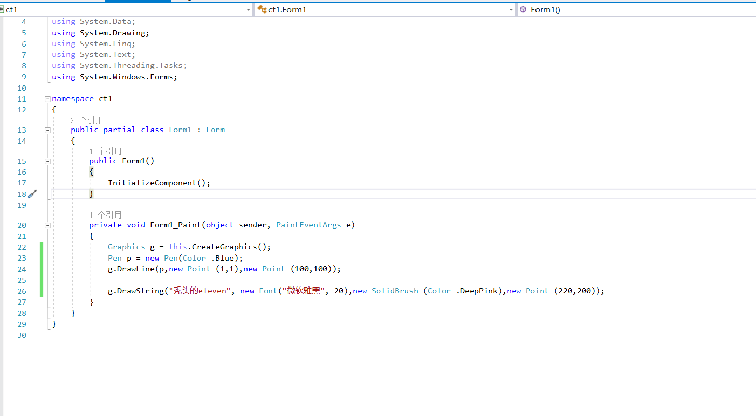756x416 pixels.
Task: Click line number 26 in the margin
Action: [x=22, y=291]
